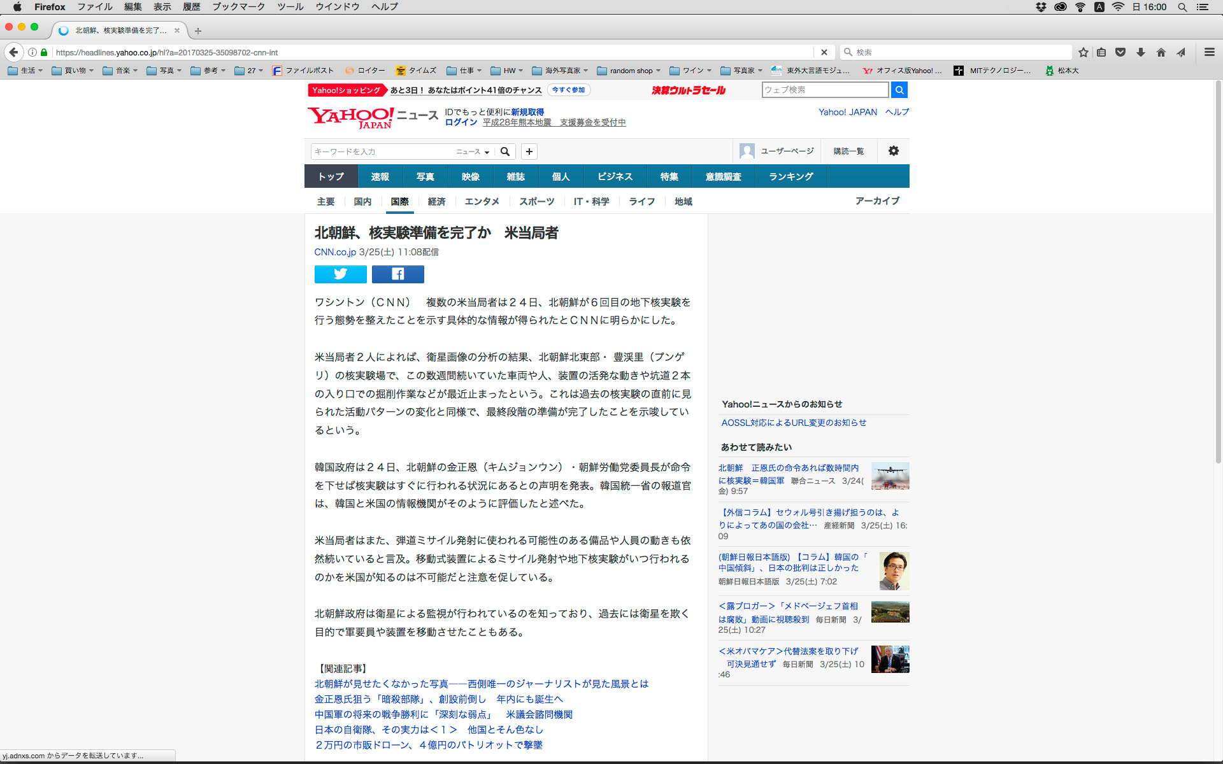The height and width of the screenshot is (764, 1223).
Task: Click the Pocket save icon
Action: 1120,52
